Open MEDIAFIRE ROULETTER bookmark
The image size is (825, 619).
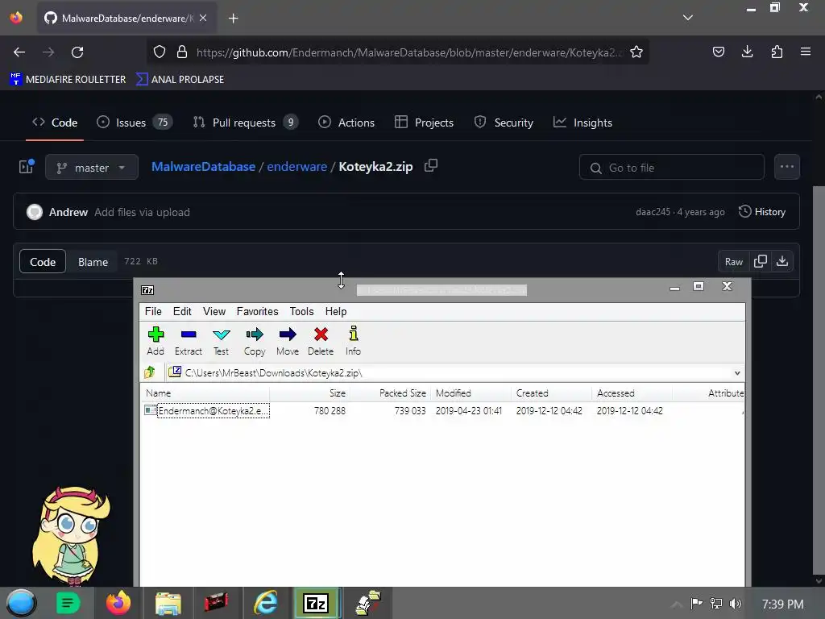click(x=68, y=80)
